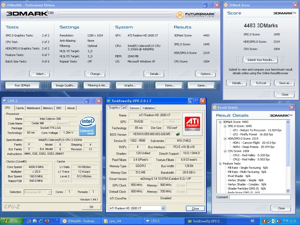Screen dimensions: 300x225
Task: Collapse the Feature Tests tree node
Action: coord(220,164)
